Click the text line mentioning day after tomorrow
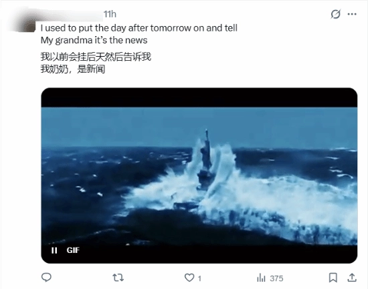The image size is (368, 289). (x=139, y=28)
